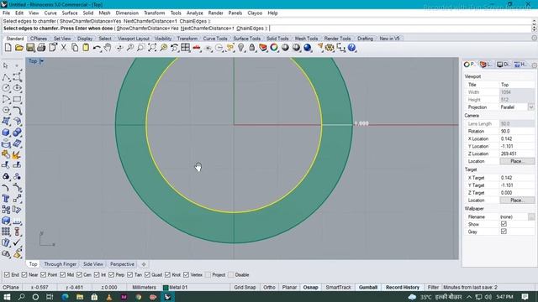Click the lightbulb Hide objects icon
Image resolution: width=538 pixels, height=302 pixels.
pyautogui.click(x=241, y=48)
